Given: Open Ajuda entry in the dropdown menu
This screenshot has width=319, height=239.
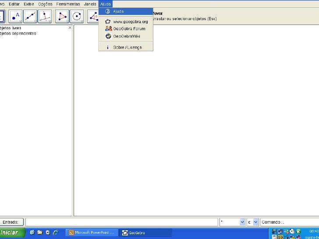Looking at the screenshot, I should (126, 11).
